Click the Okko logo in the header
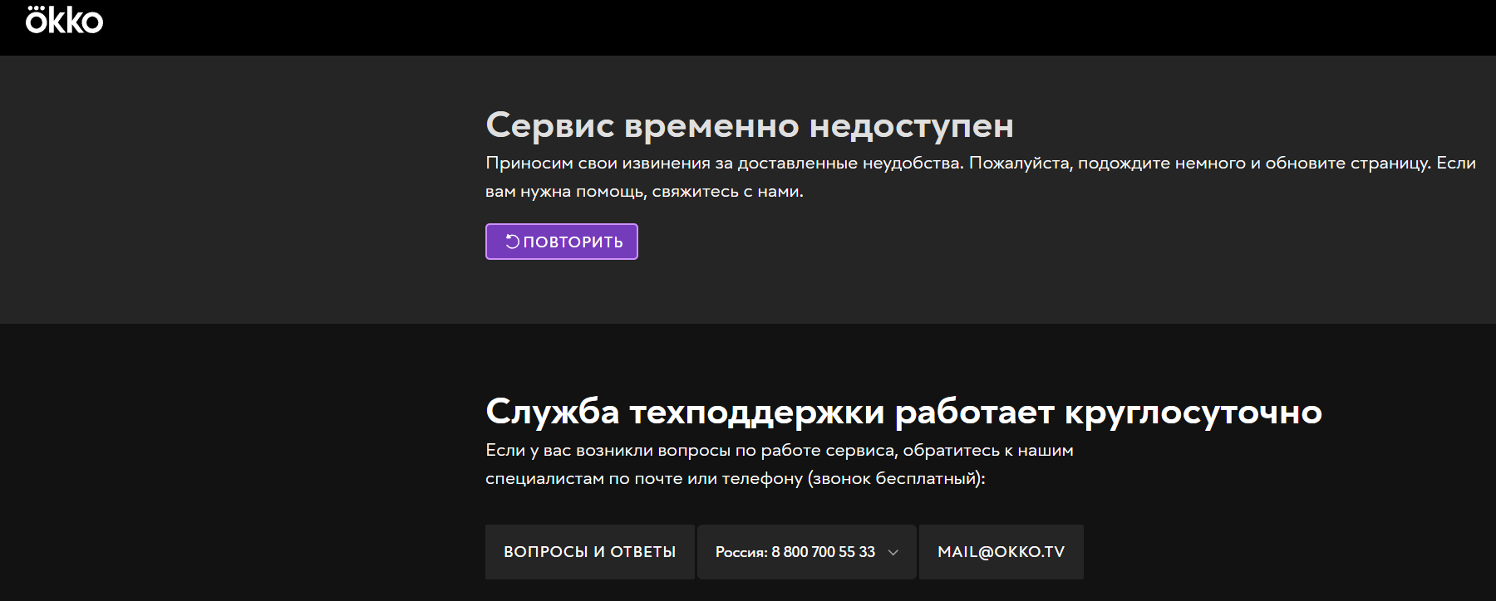1496x601 pixels. [x=64, y=21]
